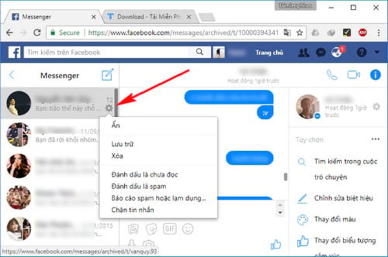Viewport: 388px width, 257px height.
Task: Open gear options next to contact profile
Action: coord(376,107)
